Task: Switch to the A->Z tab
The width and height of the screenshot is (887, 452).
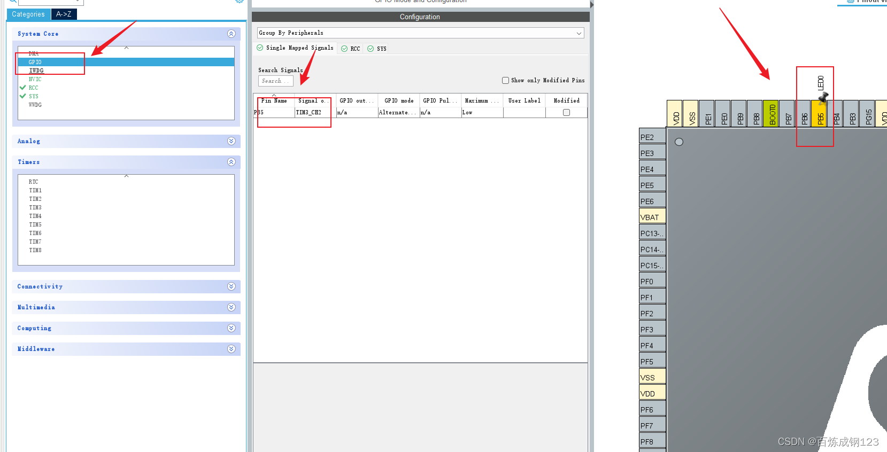Action: (64, 14)
